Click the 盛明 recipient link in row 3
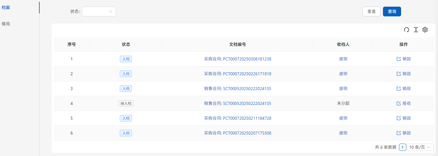The width and height of the screenshot is (438, 156). tap(343, 89)
